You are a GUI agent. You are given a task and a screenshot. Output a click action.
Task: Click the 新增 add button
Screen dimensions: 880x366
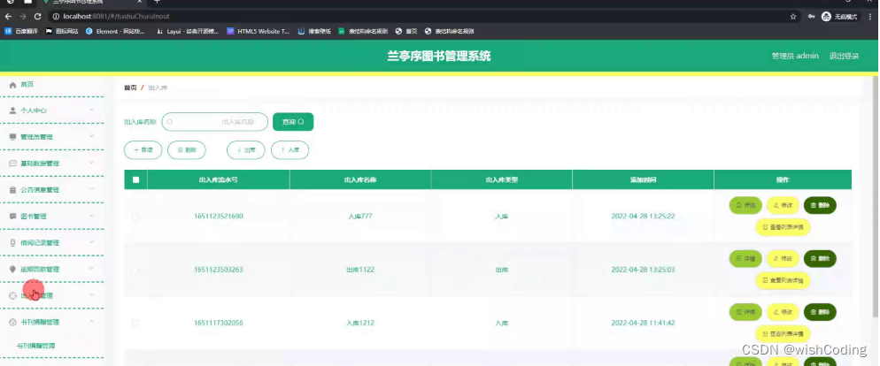143,150
